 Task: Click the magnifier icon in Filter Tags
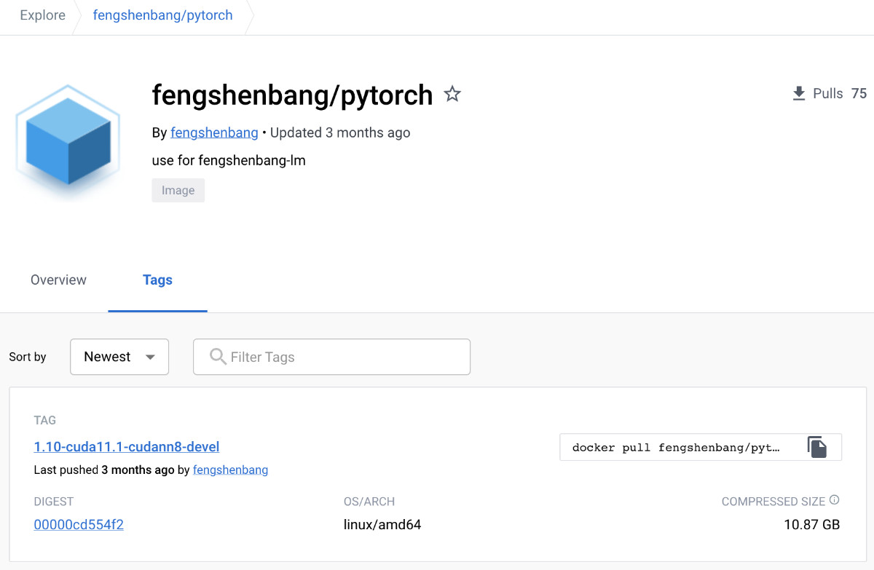(x=217, y=357)
